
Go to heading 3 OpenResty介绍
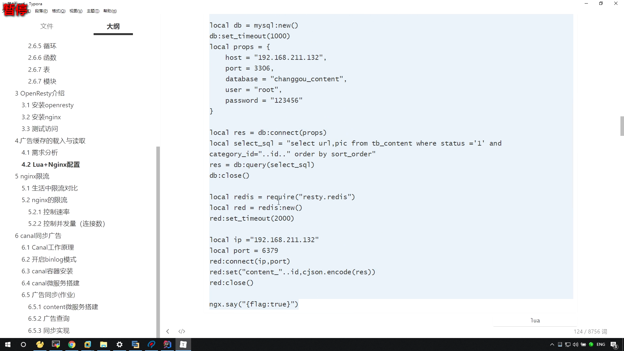(40, 93)
